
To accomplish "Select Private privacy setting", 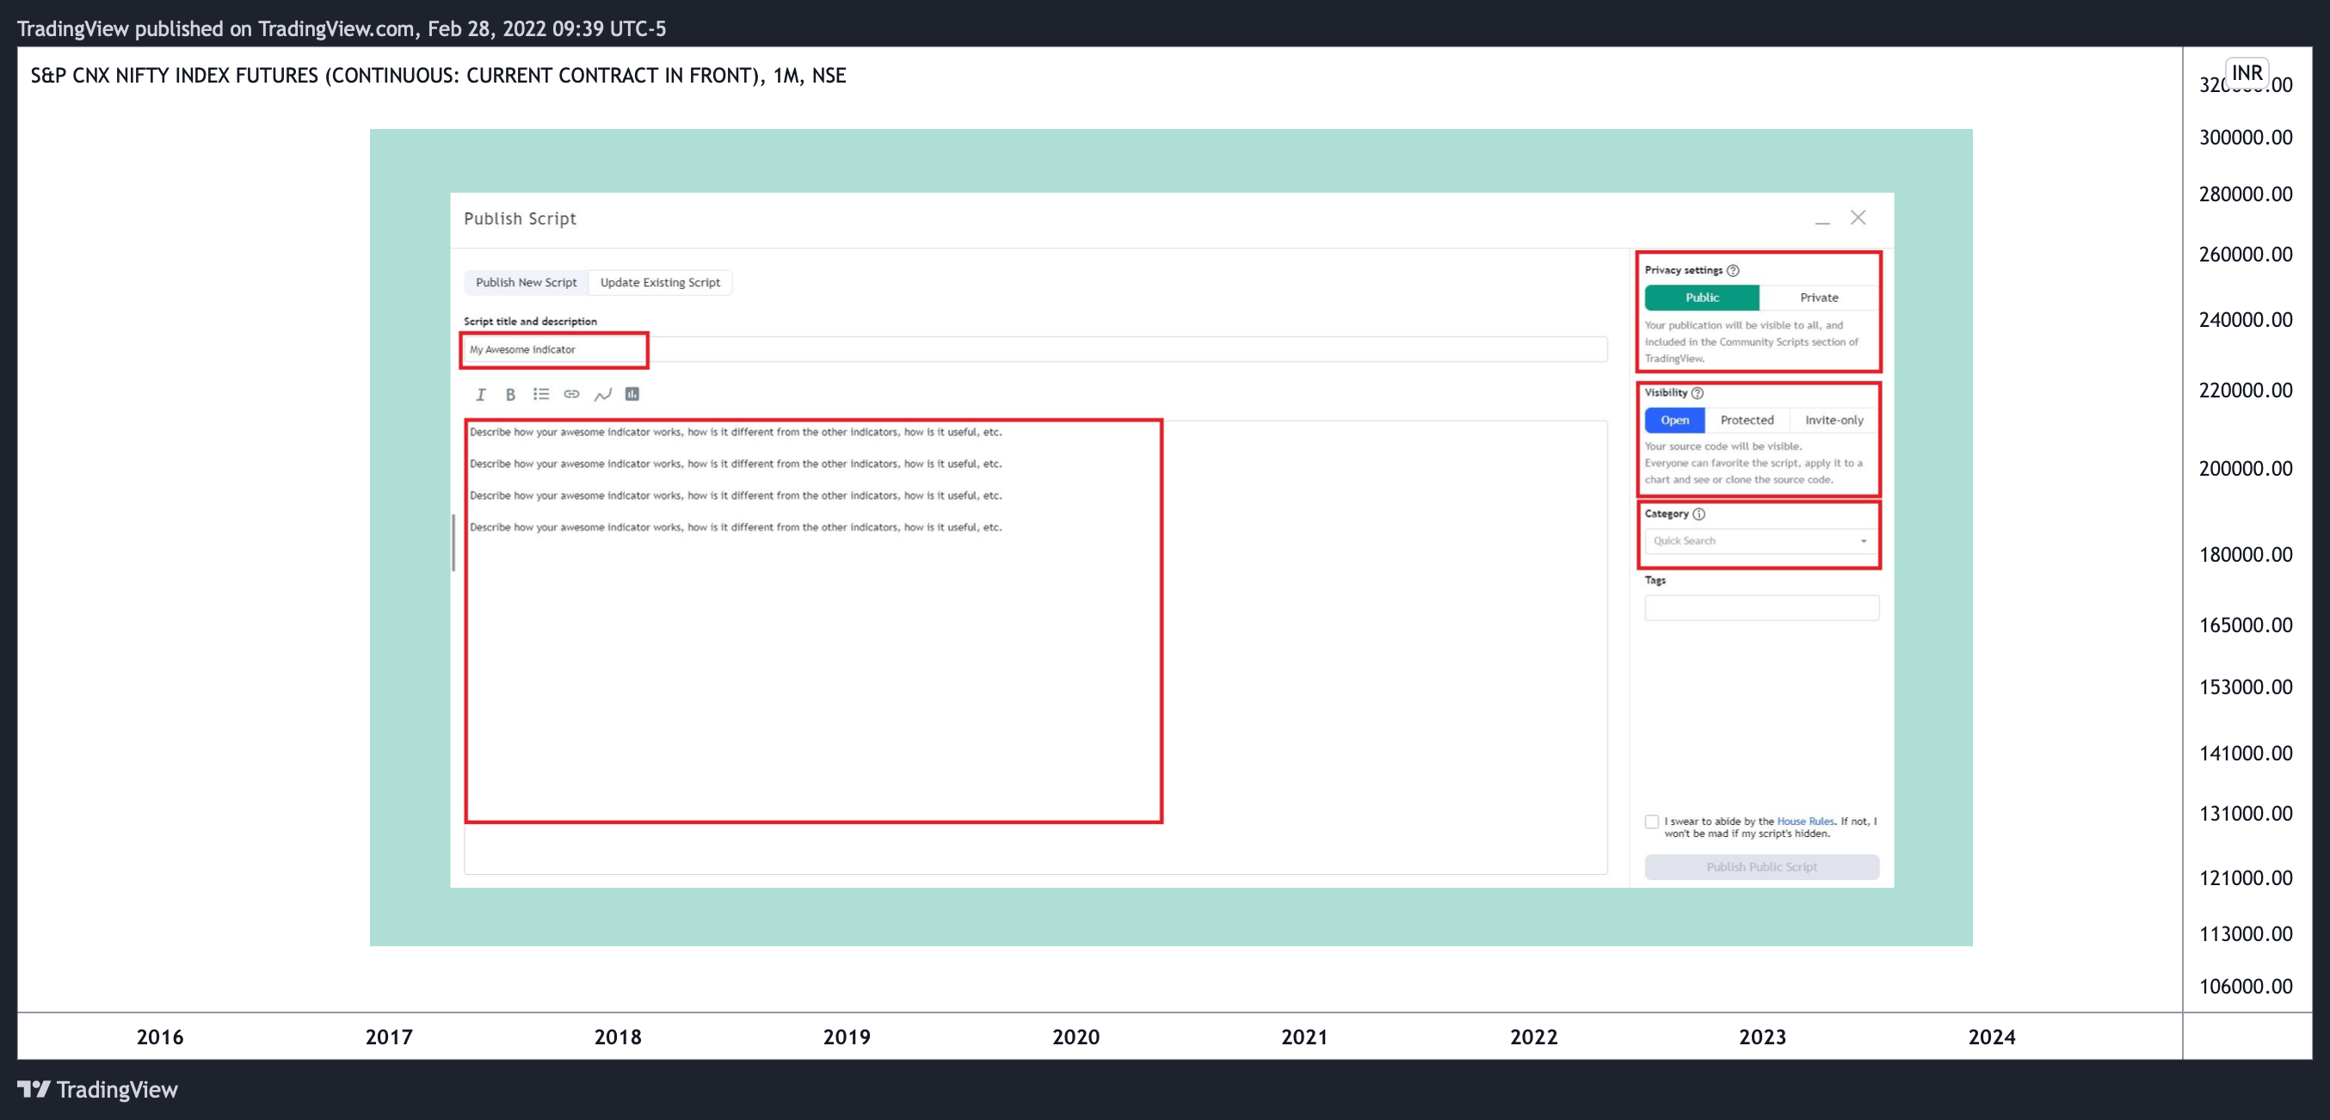I will coord(1819,298).
